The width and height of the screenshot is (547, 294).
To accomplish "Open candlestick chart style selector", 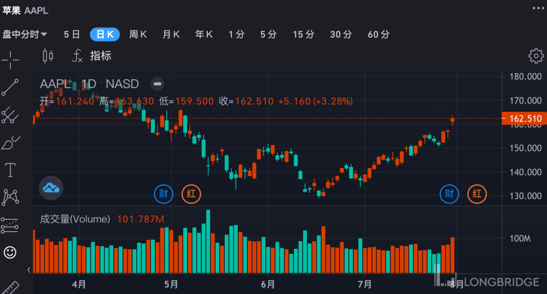I will pyautogui.click(x=48, y=56).
